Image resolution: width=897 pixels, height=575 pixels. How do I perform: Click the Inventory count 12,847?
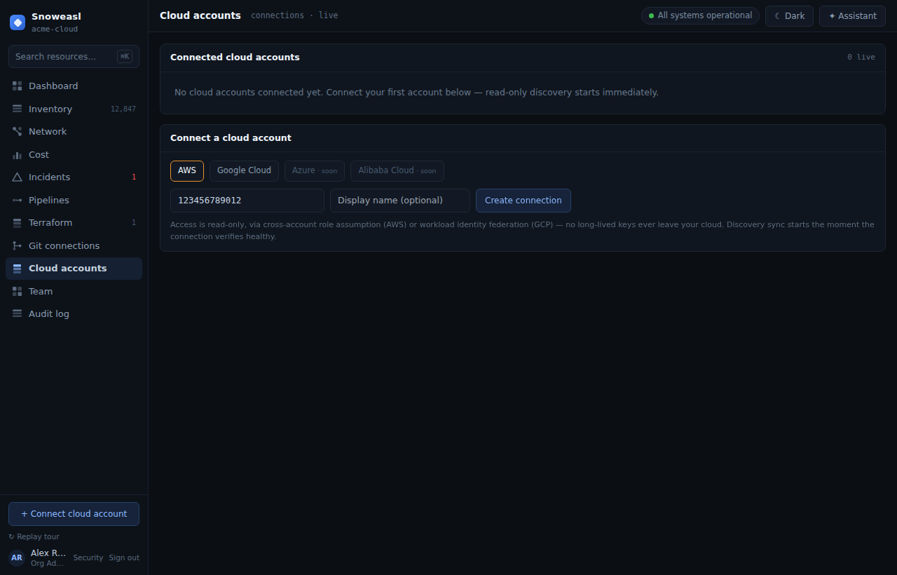coord(123,109)
